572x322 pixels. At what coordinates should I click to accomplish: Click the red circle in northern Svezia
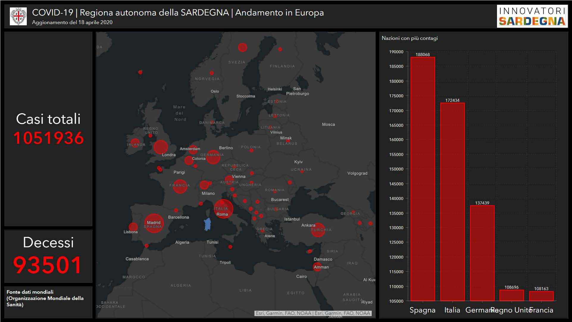[243, 47]
